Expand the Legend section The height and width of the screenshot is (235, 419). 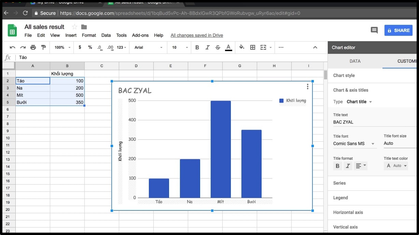click(372, 198)
